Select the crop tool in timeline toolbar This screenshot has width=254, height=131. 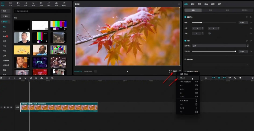[52, 78]
